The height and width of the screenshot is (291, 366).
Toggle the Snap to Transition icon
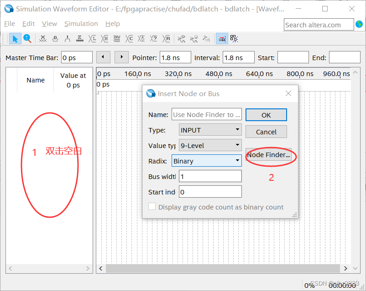click(x=222, y=39)
